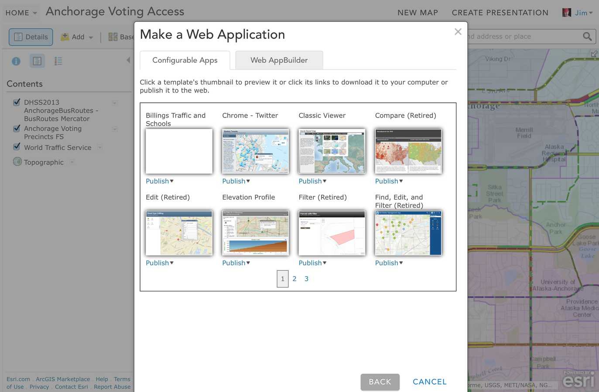Open the Report Abuse footer link
The height and width of the screenshot is (392, 599).
click(x=112, y=387)
